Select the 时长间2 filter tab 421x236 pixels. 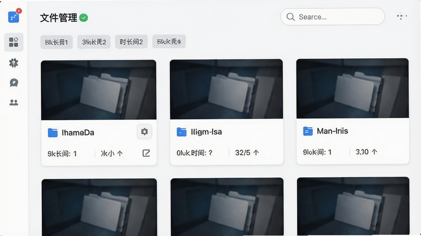point(131,42)
